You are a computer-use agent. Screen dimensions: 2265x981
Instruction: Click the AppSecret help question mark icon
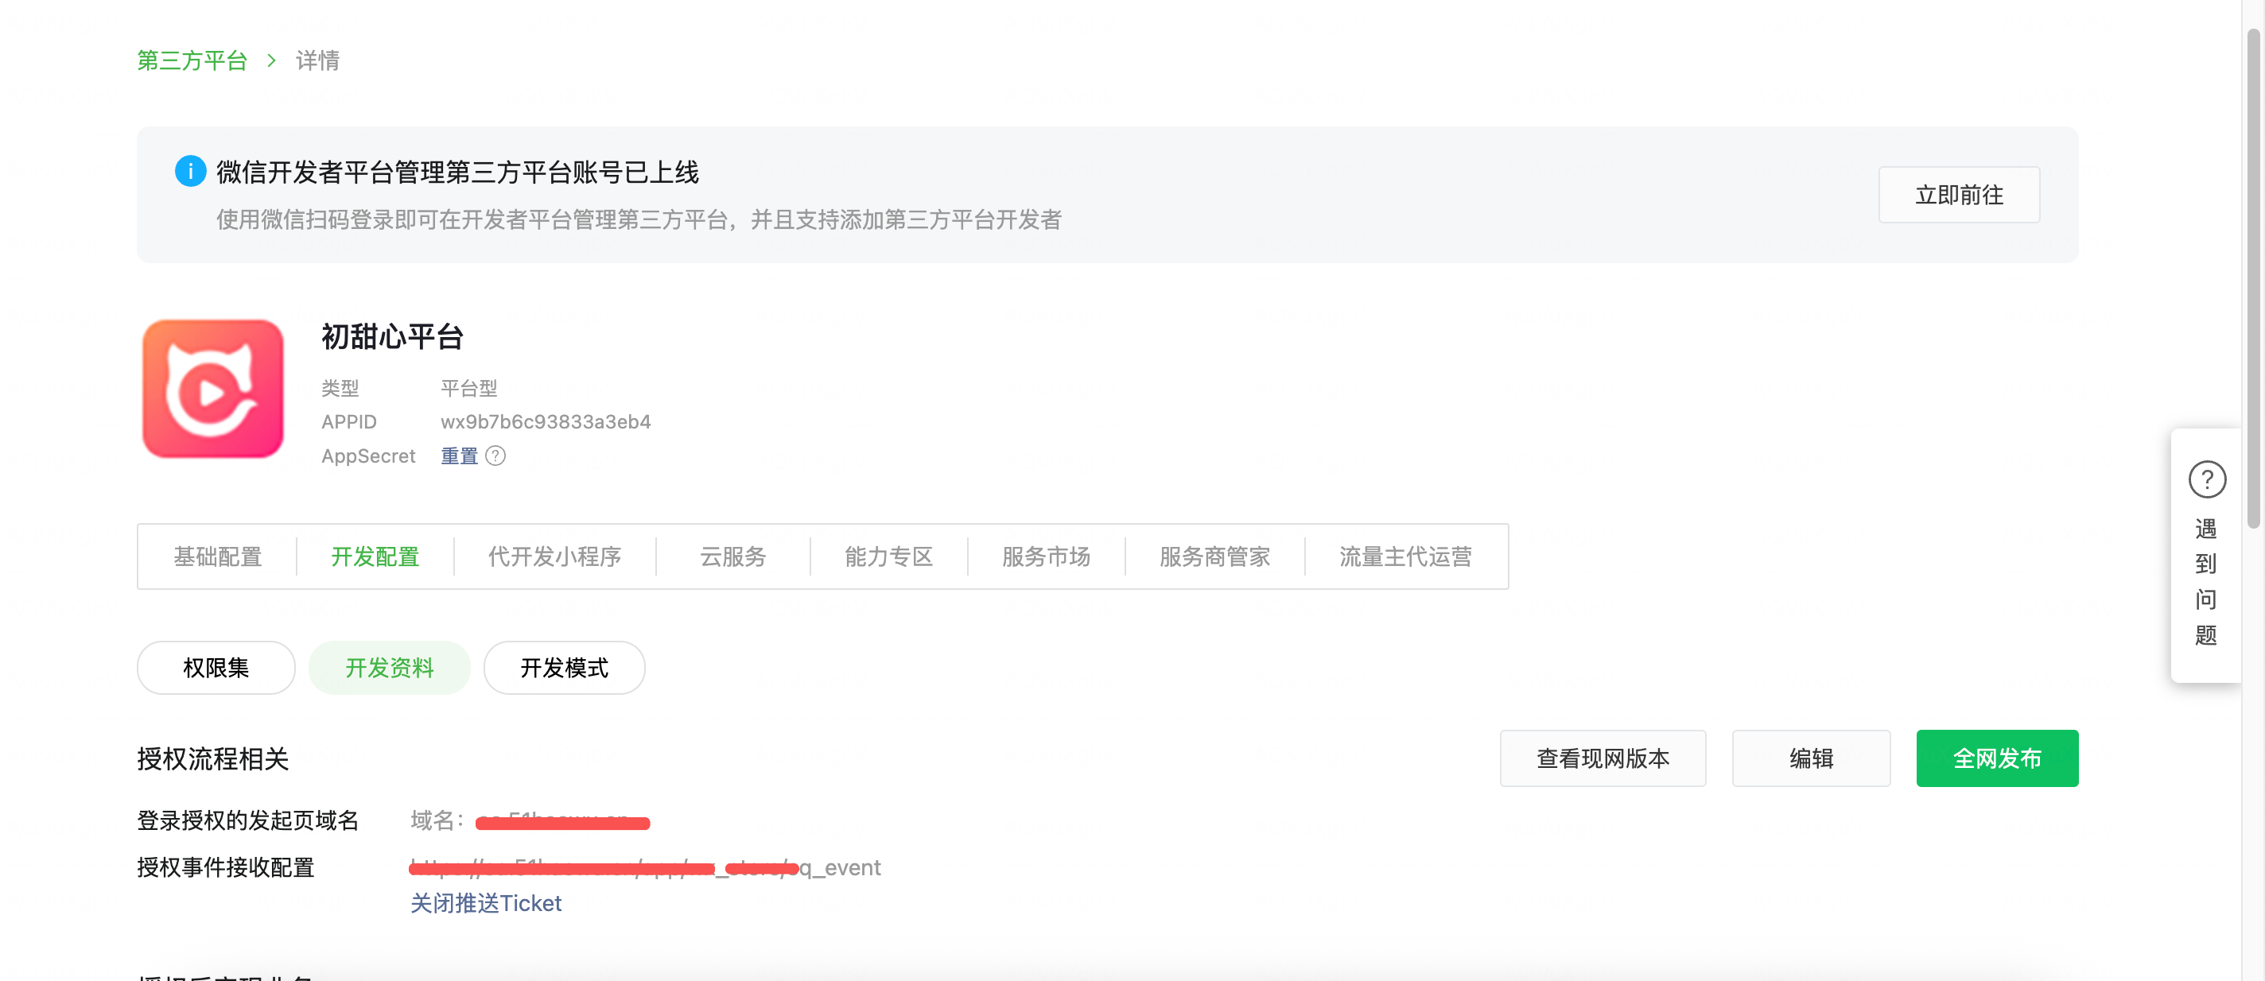pos(495,456)
